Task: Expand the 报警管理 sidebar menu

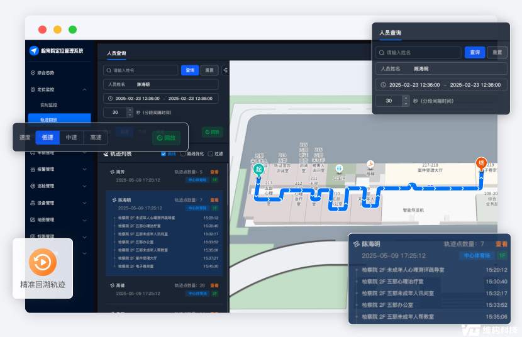Action: [84, 169]
